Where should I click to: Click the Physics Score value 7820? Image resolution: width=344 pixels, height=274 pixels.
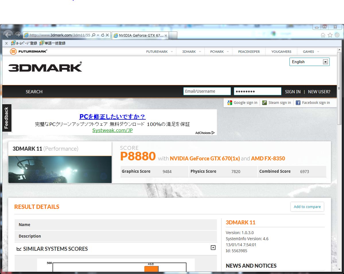pyautogui.click(x=236, y=172)
